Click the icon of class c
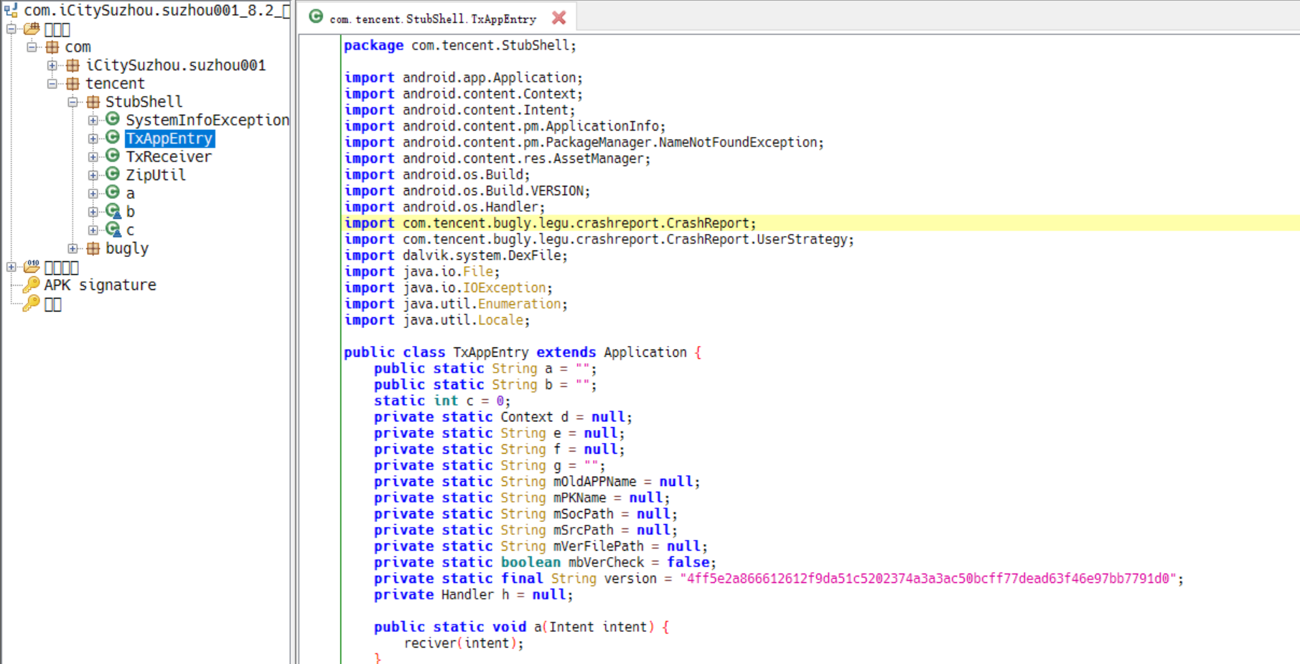Viewport: 1300px width, 664px height. 113,229
